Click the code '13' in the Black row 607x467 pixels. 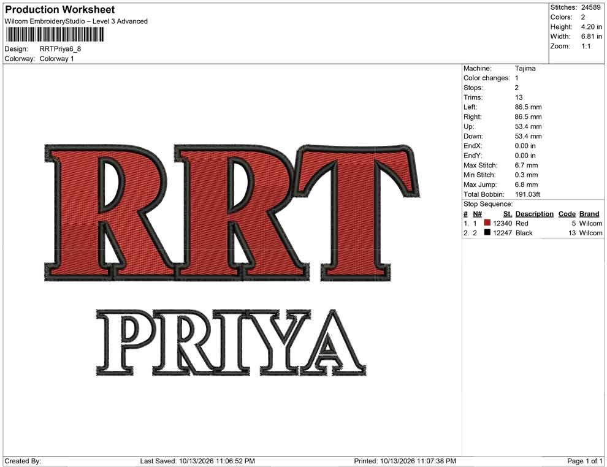click(572, 233)
